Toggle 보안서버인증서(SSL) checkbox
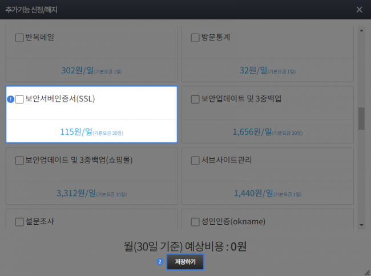The image size is (371, 276). (19, 99)
